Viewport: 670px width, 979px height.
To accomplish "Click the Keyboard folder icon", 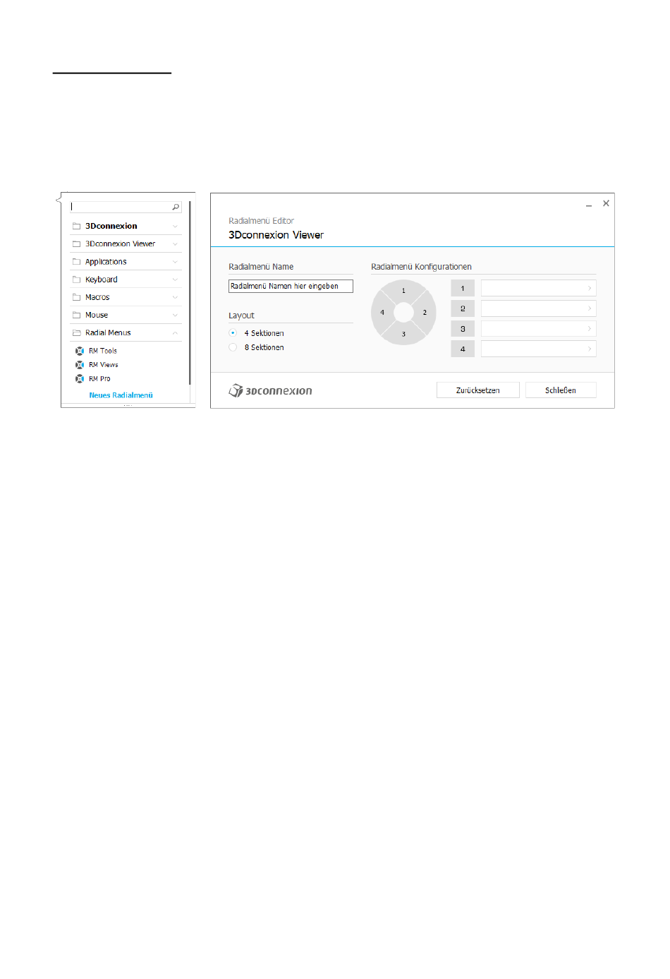I will (x=77, y=280).
